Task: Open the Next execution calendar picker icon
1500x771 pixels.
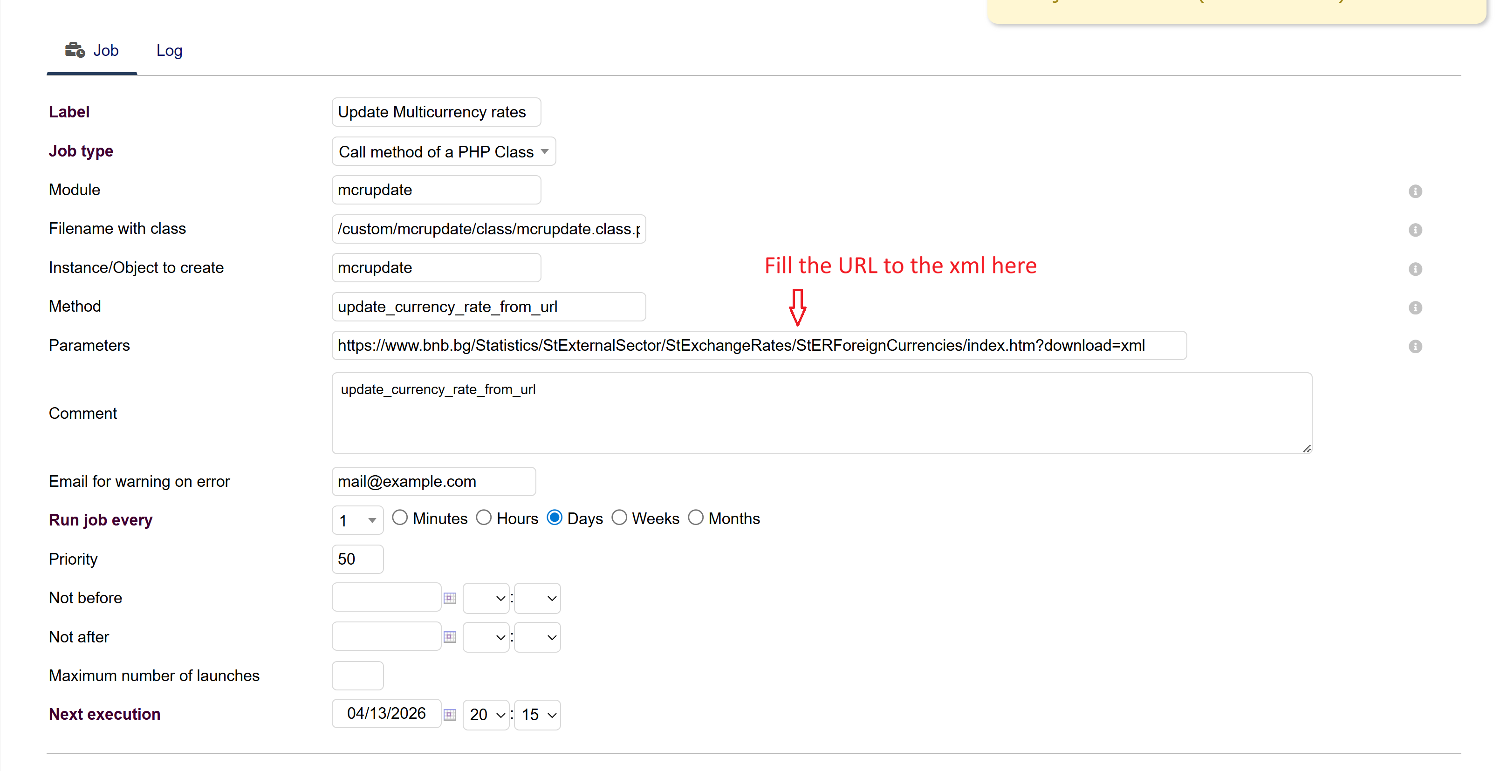Action: tap(450, 715)
